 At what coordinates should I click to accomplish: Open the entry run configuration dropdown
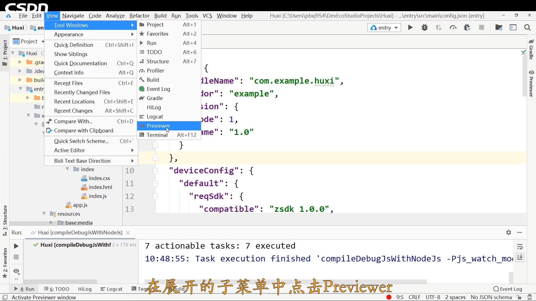(x=384, y=28)
